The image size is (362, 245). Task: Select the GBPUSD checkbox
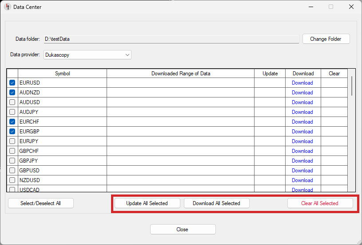(x=12, y=171)
